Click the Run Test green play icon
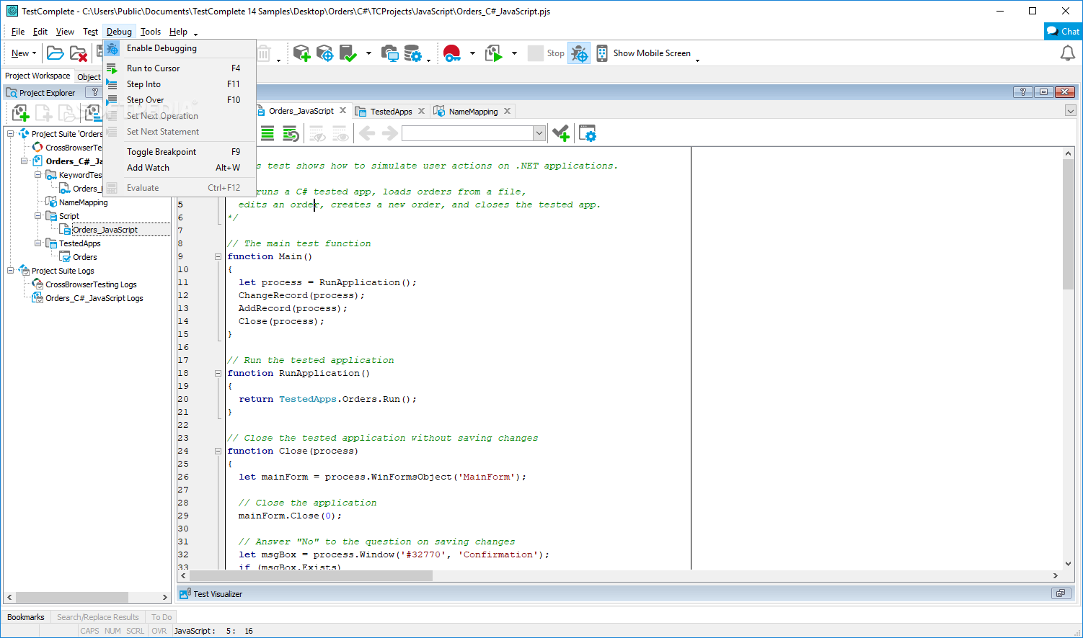1083x638 pixels. pyautogui.click(x=494, y=53)
